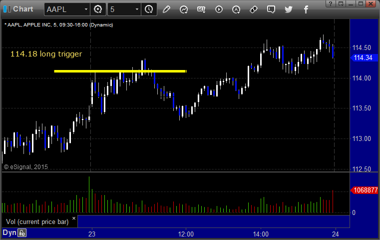Screen dimensions: 380x240
Task: Click the 14:00 time axis label
Action: 261,234
